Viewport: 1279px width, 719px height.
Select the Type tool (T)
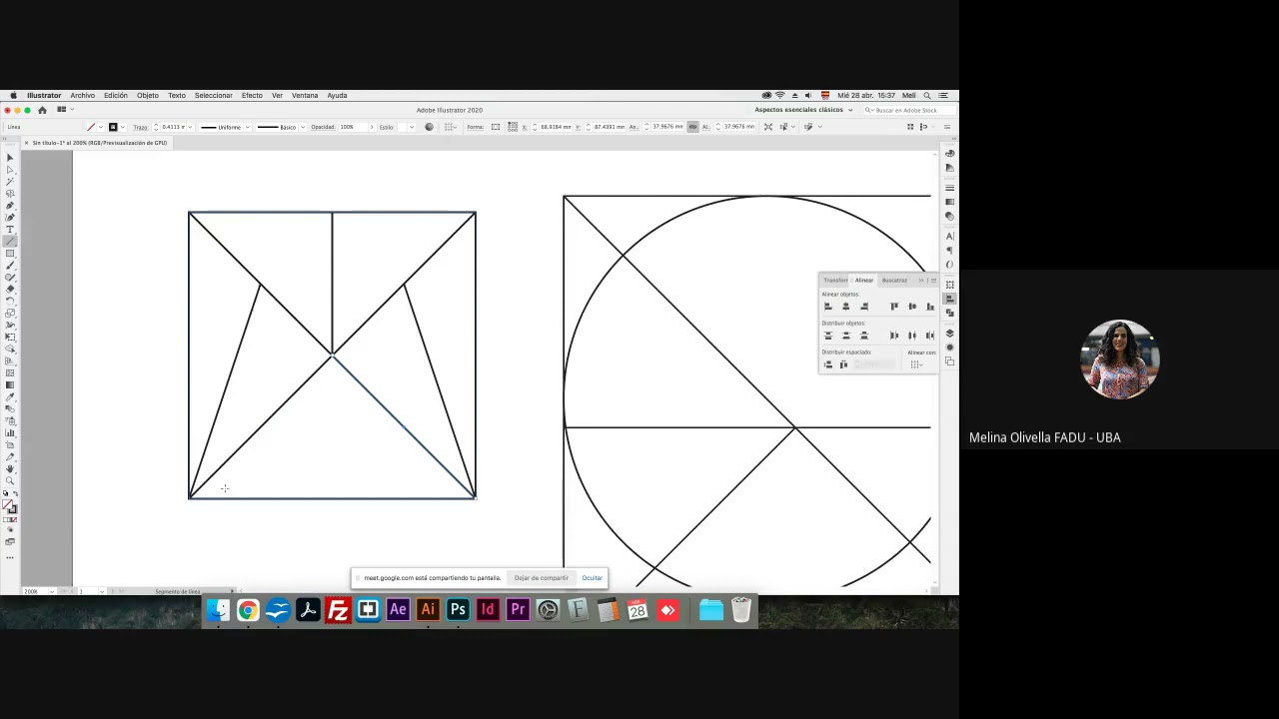pyautogui.click(x=10, y=230)
